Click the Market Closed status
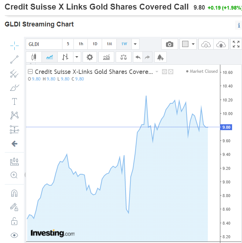Image resolution: width=242 pixels, height=243 pixels. (x=202, y=71)
